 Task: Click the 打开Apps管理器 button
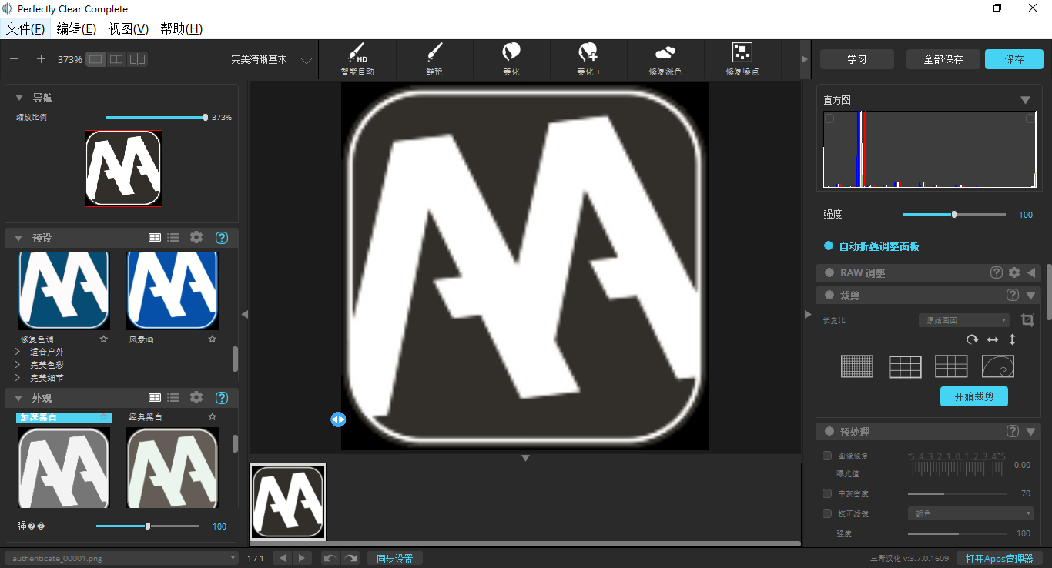pos(1000,559)
